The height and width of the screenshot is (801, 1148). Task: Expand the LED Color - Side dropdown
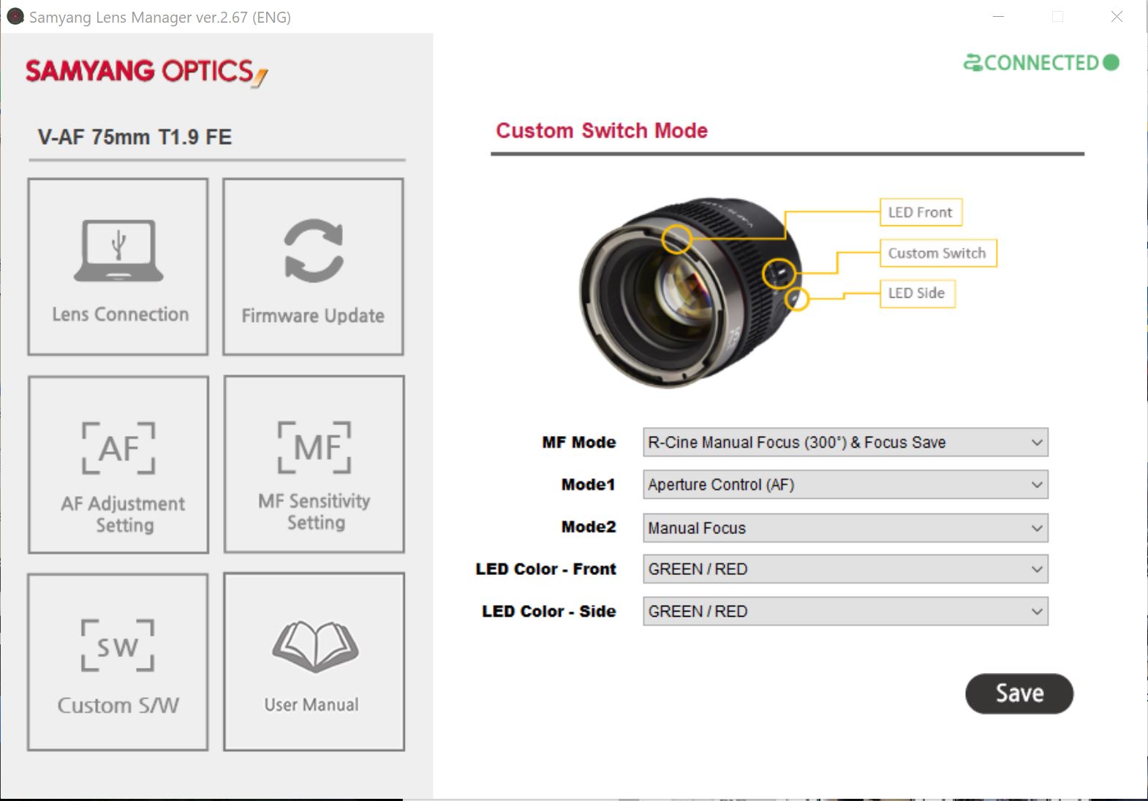845,612
